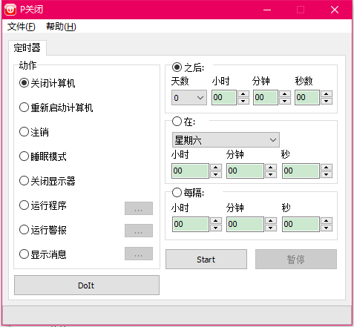Open the 天数 dropdown
The image size is (354, 327).
(x=189, y=98)
